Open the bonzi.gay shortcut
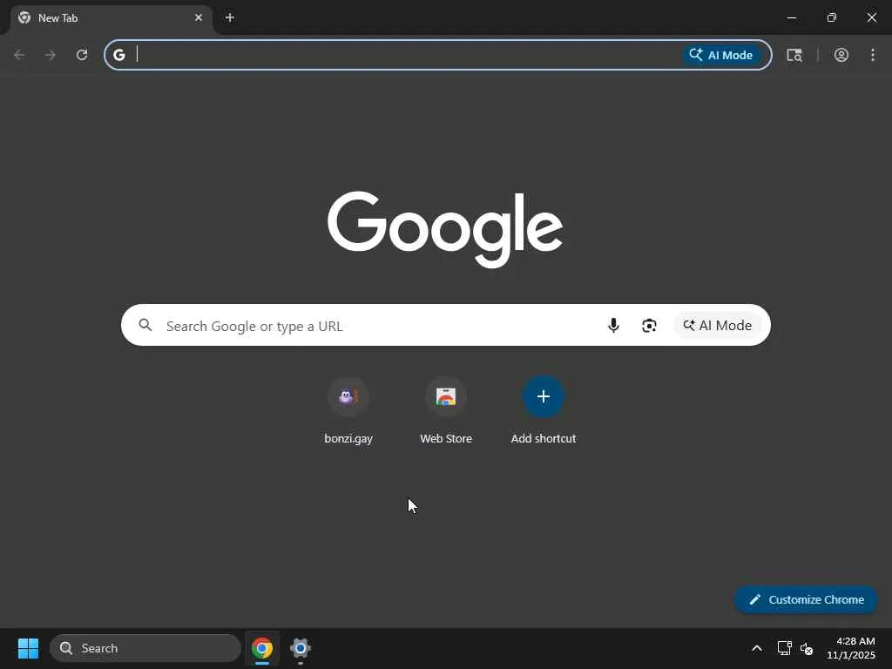Viewport: 892px width, 669px height. coord(348,411)
